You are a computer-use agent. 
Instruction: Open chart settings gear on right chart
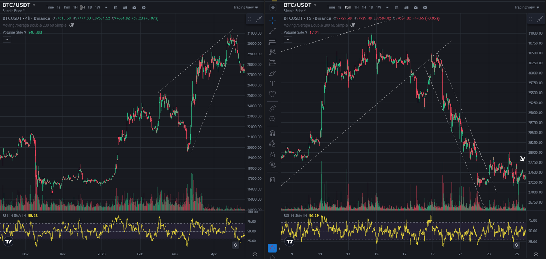[x=536, y=254]
